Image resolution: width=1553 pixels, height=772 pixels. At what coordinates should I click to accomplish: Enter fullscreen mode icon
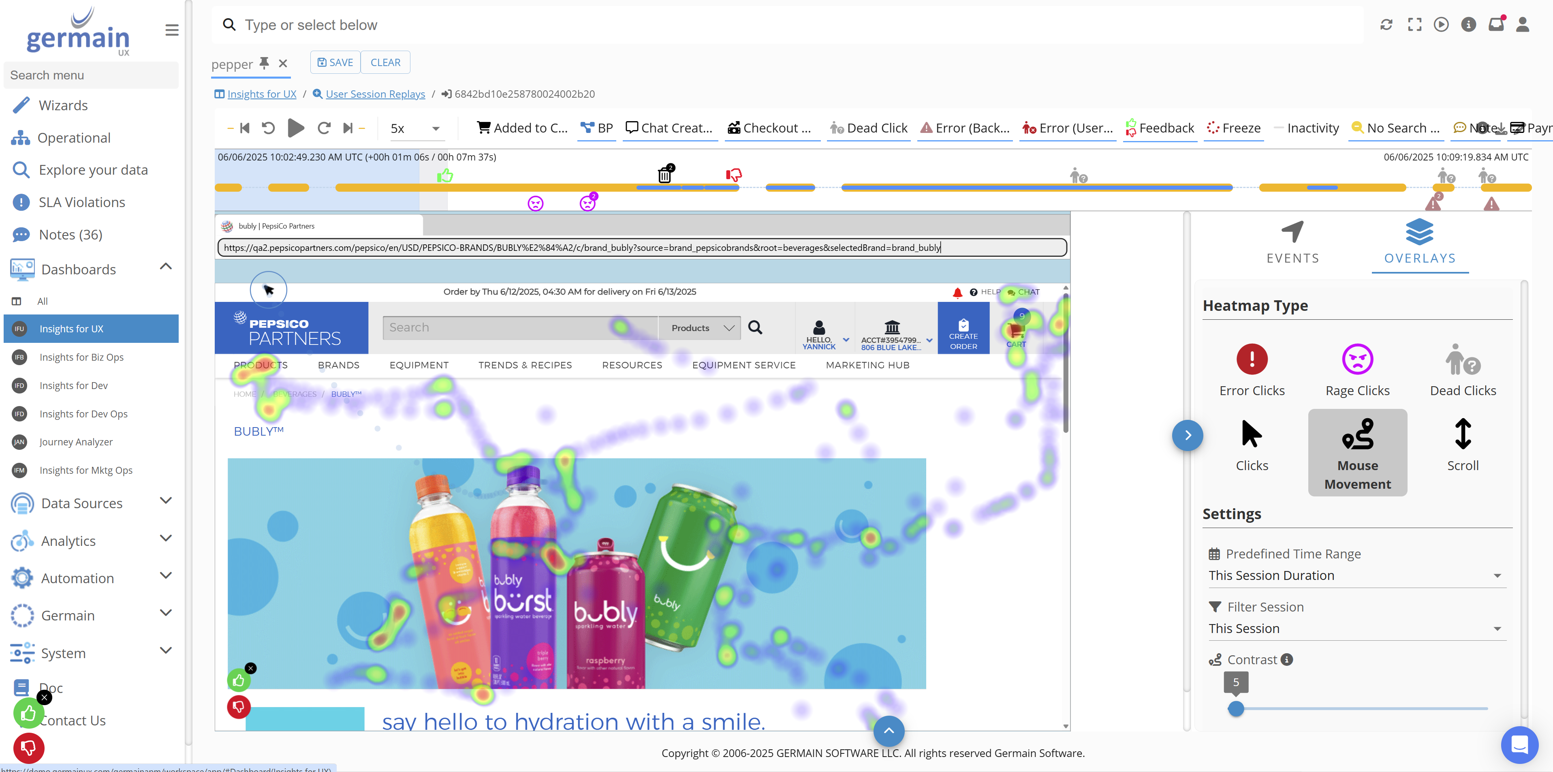tap(1414, 25)
